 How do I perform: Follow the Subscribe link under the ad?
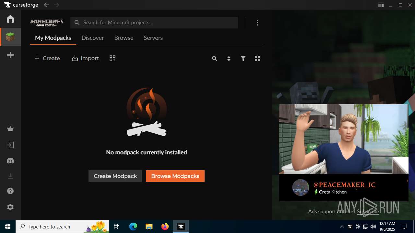[368, 211]
